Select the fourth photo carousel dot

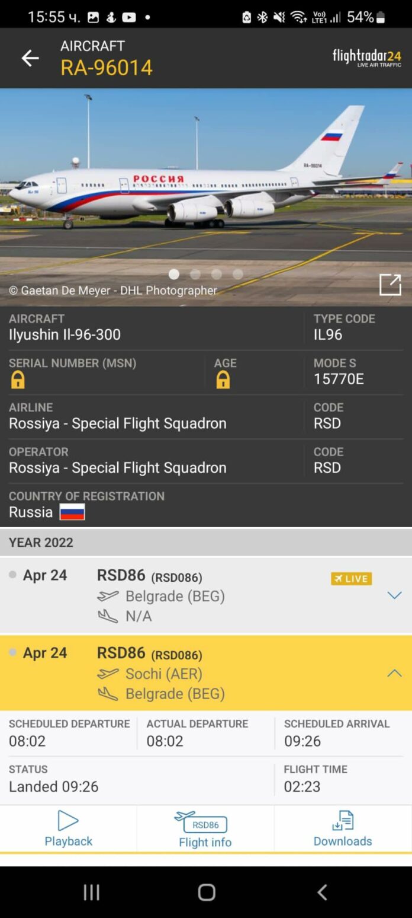tap(237, 274)
